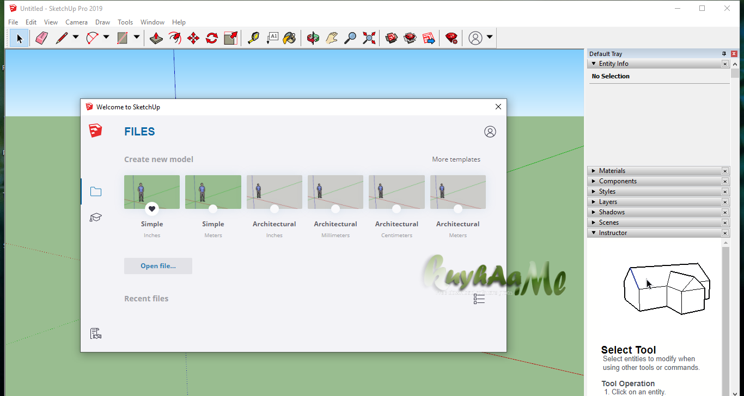
Task: Select the Move tool
Action: (193, 38)
